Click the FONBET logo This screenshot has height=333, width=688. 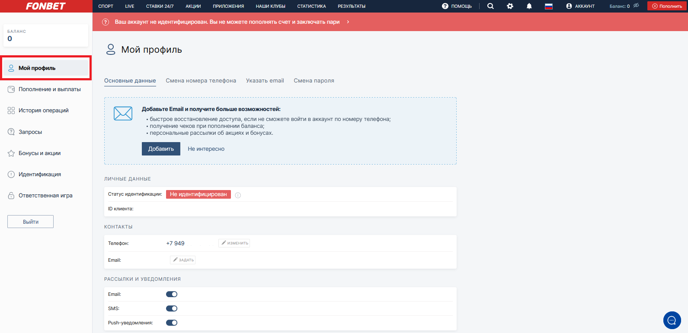[45, 6]
